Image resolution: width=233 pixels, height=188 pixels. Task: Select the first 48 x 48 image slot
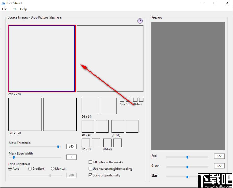(88, 126)
